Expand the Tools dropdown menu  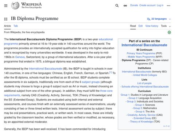(x=166, y=26)
